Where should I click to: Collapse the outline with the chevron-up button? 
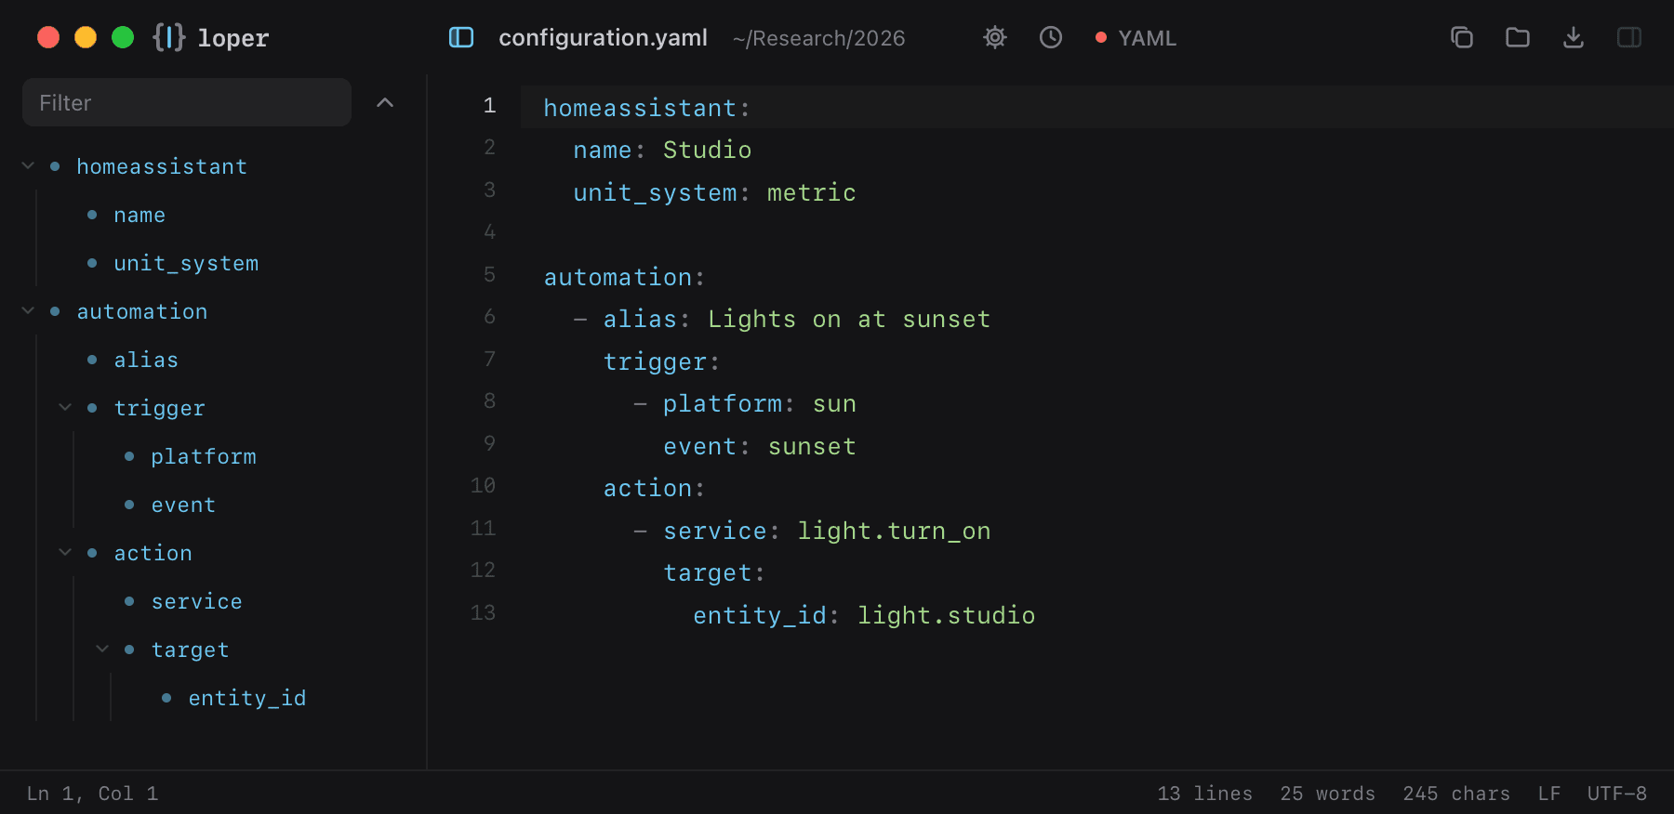pyautogui.click(x=385, y=102)
